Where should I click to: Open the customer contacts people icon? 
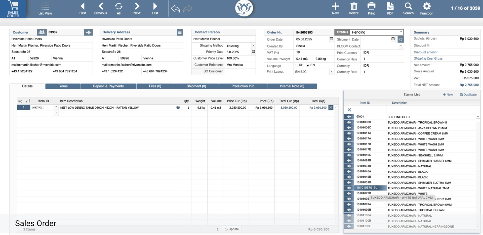pyautogui.click(x=42, y=32)
